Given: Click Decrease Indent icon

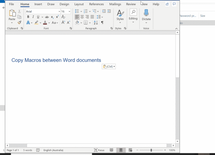Looking at the screenshot, I should 104,11.
